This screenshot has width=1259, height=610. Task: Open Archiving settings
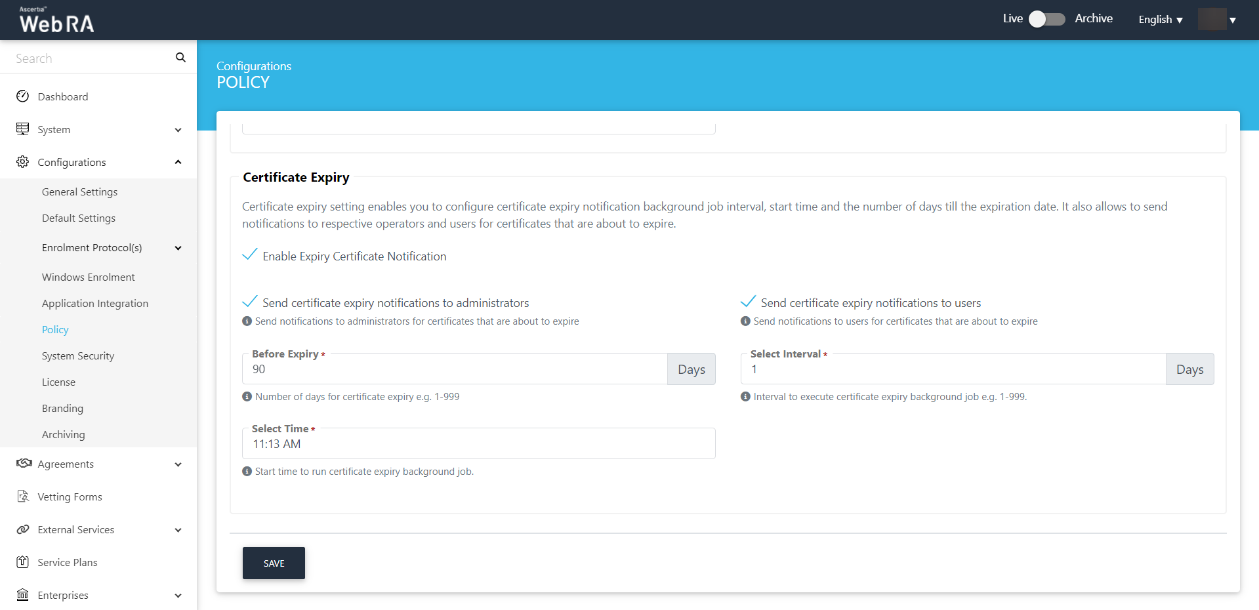tap(64, 434)
